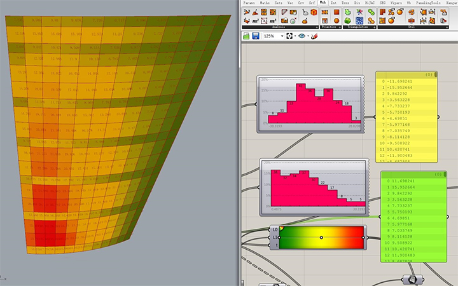Viewport: 458px width, 286px height.
Task: Open the 125% zoom level dropdown
Action: point(281,36)
